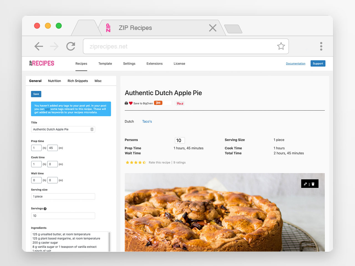
Task: Click the red heart BigOven icon
Action: [x=131, y=103]
